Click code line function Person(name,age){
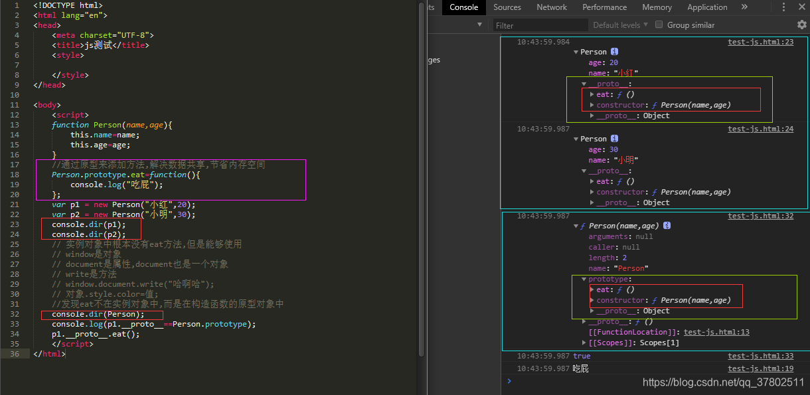This screenshot has width=810, height=395. 112,125
